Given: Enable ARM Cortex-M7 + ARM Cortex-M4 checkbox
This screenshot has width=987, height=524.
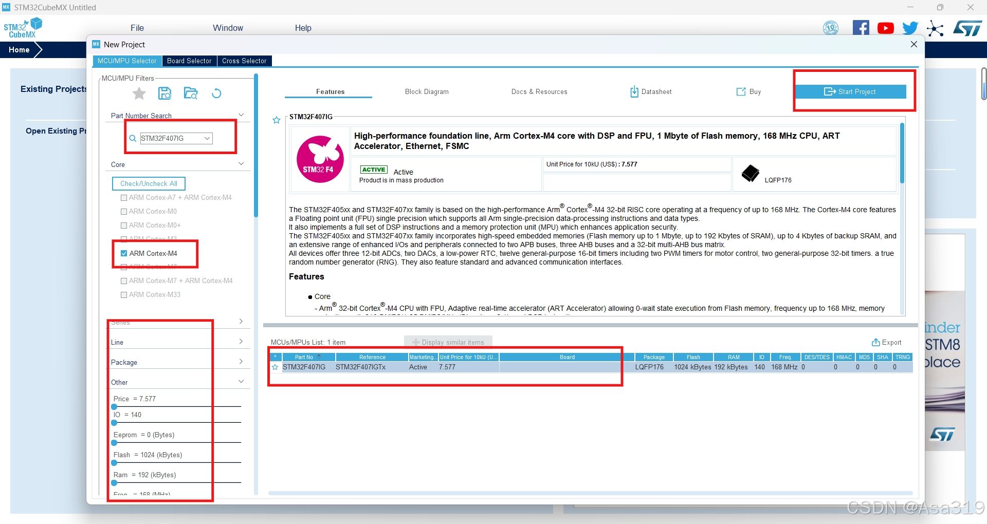Looking at the screenshot, I should [x=124, y=281].
